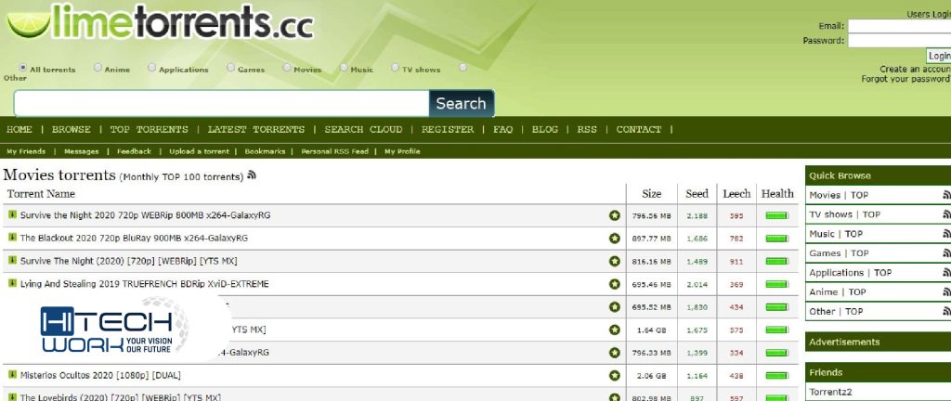Select the TV shows radio button
This screenshot has height=401, width=951.
395,67
